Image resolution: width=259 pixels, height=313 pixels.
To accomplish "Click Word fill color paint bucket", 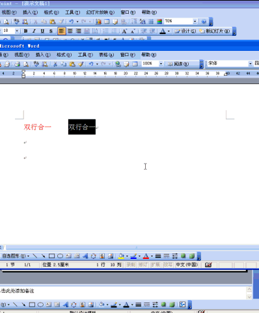I will 121,256.
